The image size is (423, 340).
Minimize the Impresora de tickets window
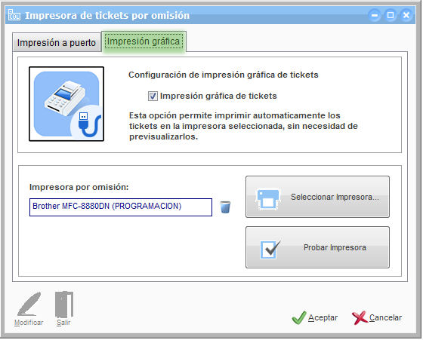coord(375,15)
